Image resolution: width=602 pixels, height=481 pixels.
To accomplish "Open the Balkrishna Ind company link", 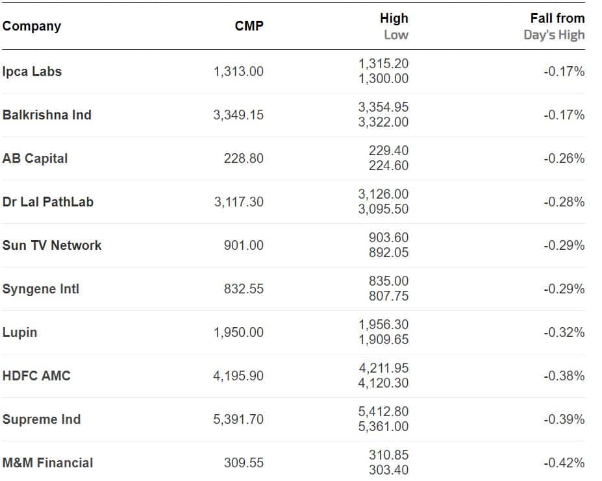I will (47, 115).
